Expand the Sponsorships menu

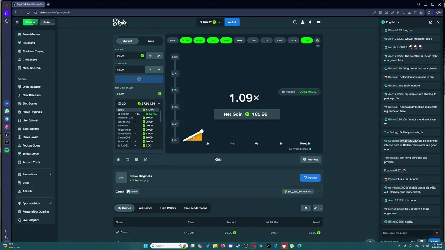coord(51,203)
